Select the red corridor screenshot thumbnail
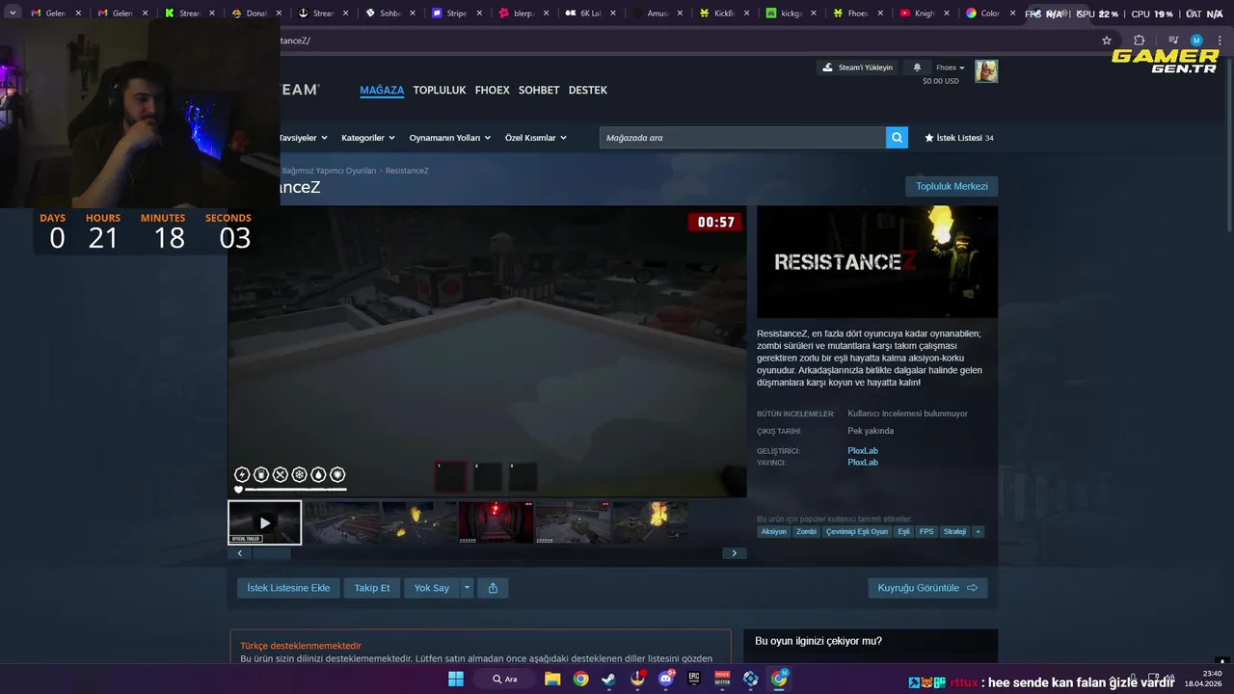1234x694 pixels. tap(496, 522)
